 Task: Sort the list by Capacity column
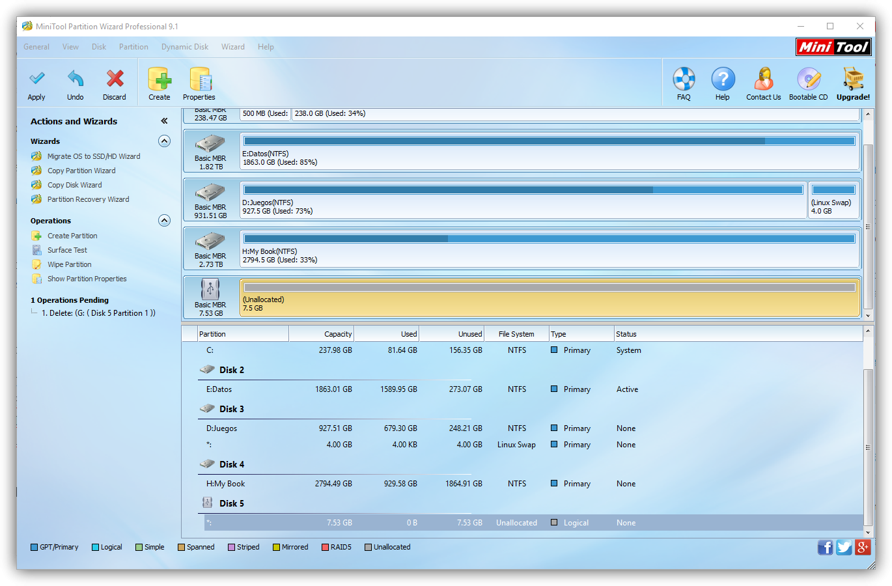321,334
